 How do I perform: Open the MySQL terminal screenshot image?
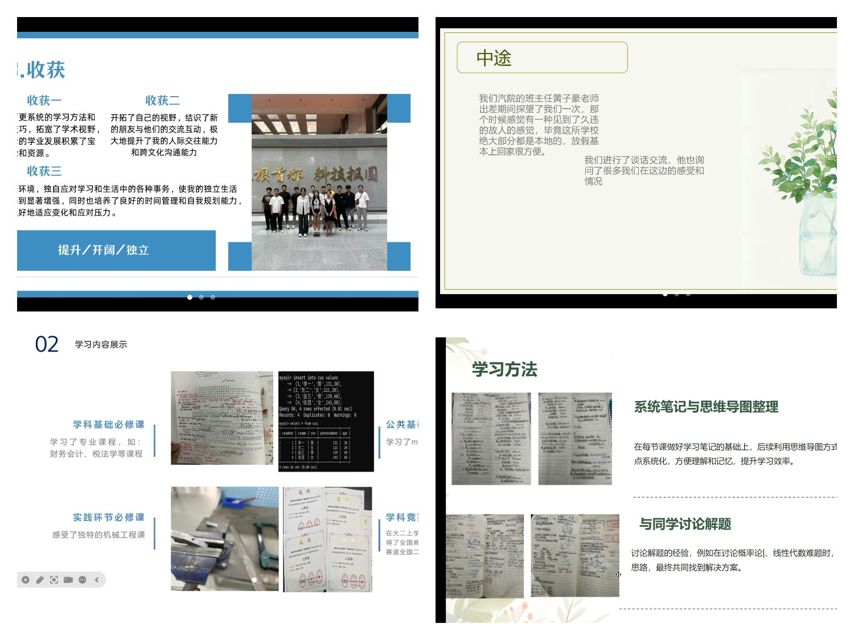tap(326, 422)
